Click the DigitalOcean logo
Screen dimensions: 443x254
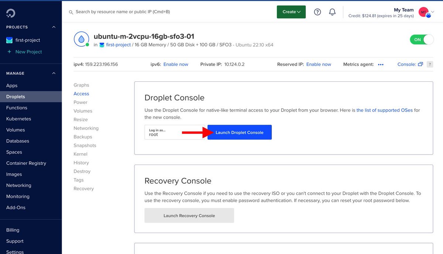(x=11, y=13)
